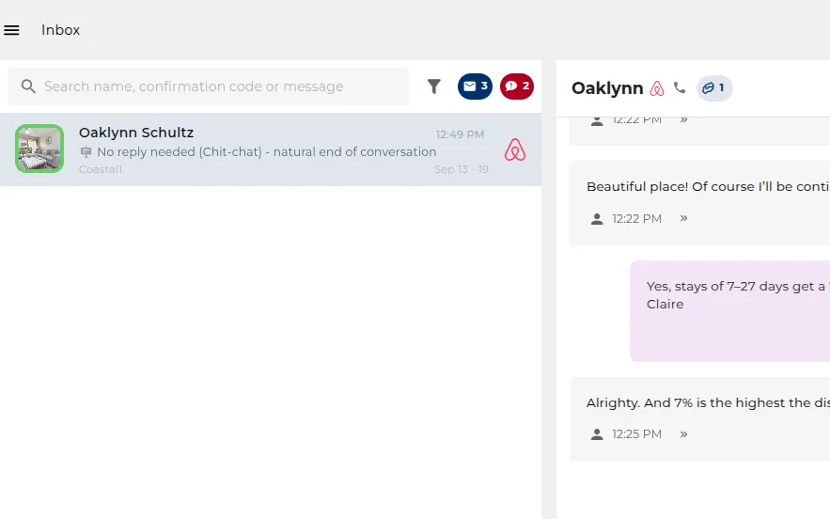Open the linked reservations badge showing 1
830x519 pixels.
(x=714, y=88)
